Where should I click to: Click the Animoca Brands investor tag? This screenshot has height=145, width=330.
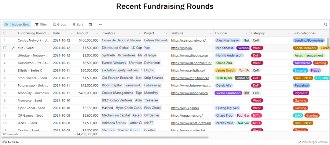[114, 123]
